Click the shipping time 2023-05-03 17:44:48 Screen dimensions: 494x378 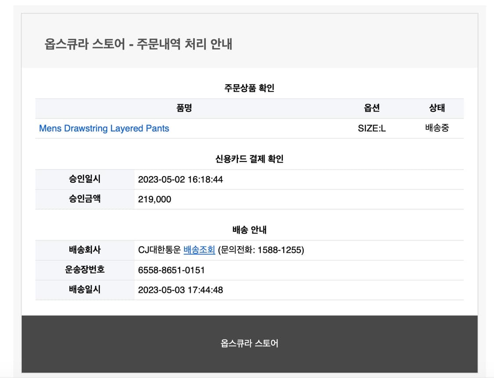pyautogui.click(x=180, y=290)
